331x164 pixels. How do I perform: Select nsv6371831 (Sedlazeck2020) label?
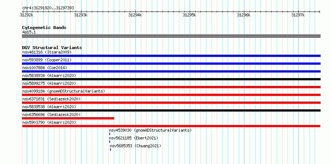pos(51,99)
